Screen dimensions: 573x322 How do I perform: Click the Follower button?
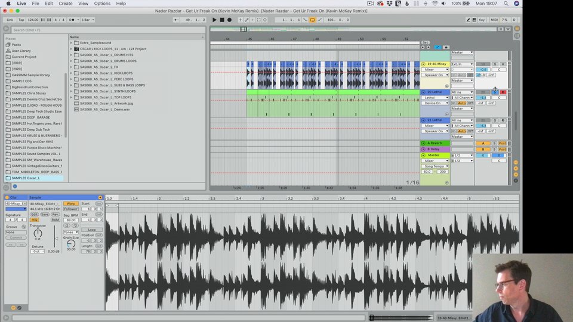coord(70,209)
